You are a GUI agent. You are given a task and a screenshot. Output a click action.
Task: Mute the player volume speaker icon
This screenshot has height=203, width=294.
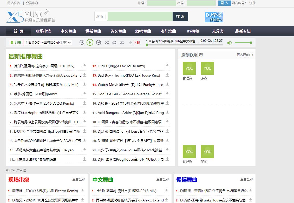tap(229, 43)
